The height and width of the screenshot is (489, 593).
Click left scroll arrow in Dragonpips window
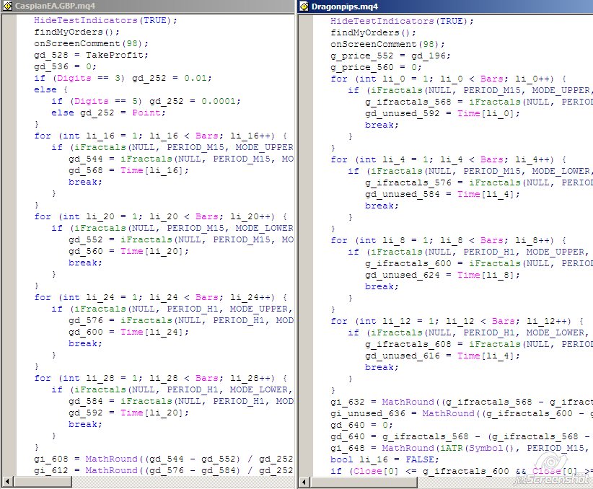tap(304, 483)
